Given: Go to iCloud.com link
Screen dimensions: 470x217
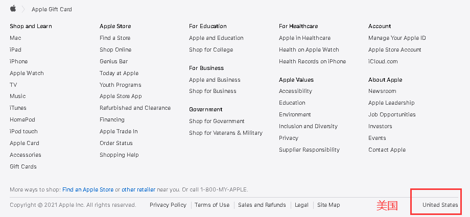Looking at the screenshot, I should [383, 61].
